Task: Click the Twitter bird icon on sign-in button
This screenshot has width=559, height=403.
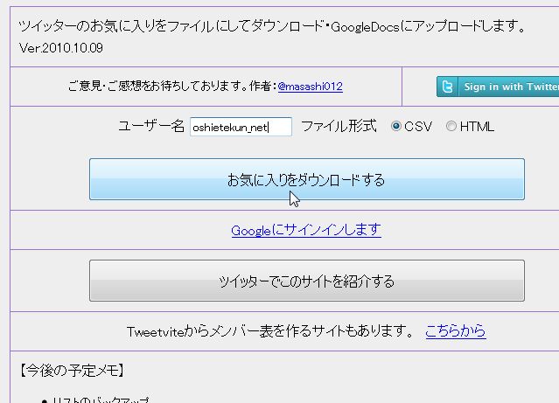Action: click(447, 87)
